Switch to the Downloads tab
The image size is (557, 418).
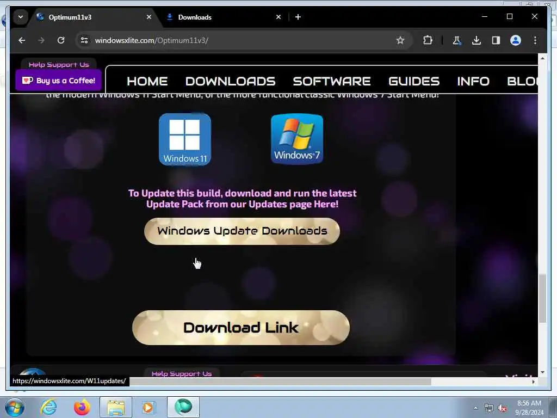pyautogui.click(x=195, y=17)
